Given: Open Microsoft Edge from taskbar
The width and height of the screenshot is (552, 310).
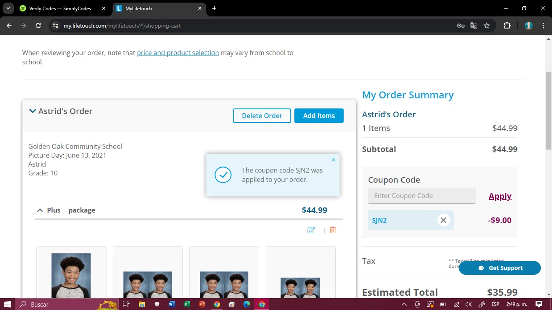Looking at the screenshot, I should pos(247,304).
